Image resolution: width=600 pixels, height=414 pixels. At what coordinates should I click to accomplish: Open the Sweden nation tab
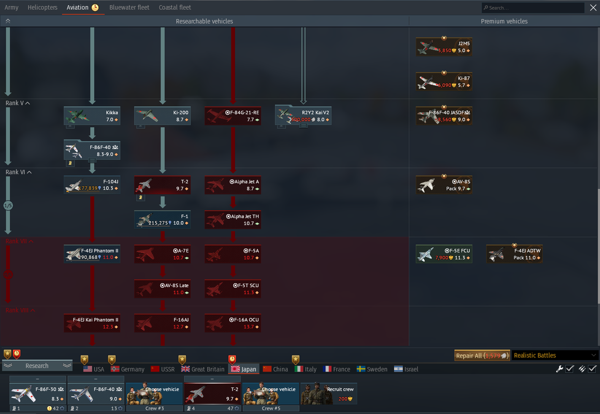point(372,369)
